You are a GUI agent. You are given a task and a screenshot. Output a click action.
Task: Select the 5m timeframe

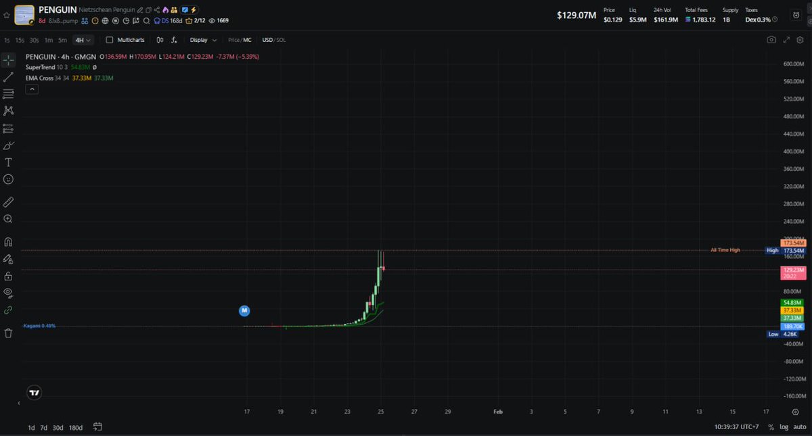click(x=62, y=40)
